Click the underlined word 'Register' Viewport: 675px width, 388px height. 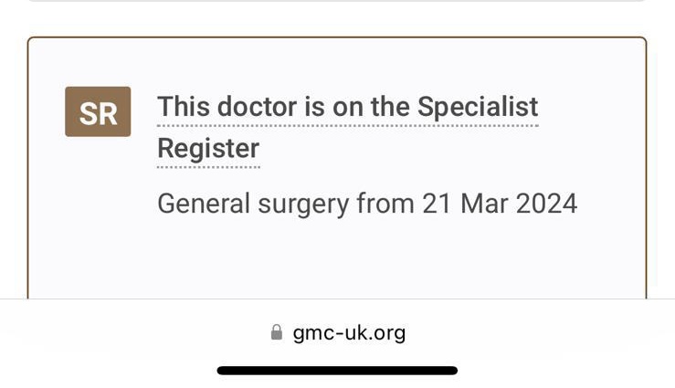coord(208,149)
